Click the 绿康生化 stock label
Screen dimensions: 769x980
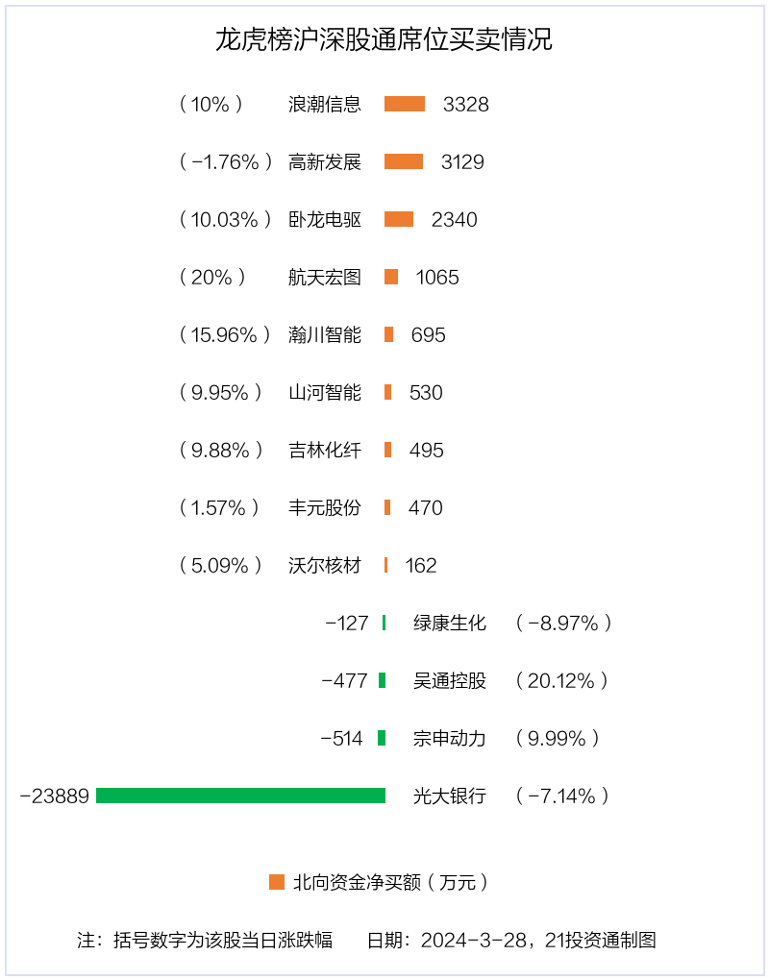[x=450, y=624]
